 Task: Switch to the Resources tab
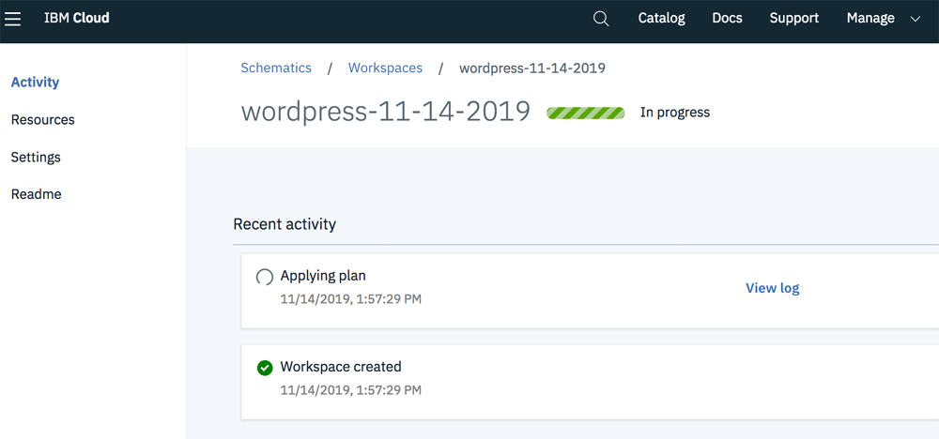42,120
